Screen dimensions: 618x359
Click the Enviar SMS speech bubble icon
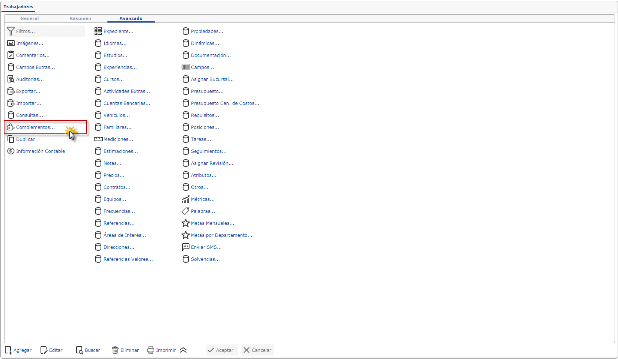pyautogui.click(x=185, y=247)
